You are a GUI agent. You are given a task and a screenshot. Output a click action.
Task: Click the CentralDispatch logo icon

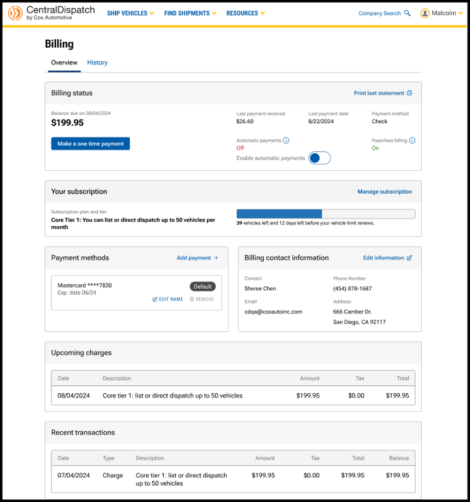click(x=15, y=13)
